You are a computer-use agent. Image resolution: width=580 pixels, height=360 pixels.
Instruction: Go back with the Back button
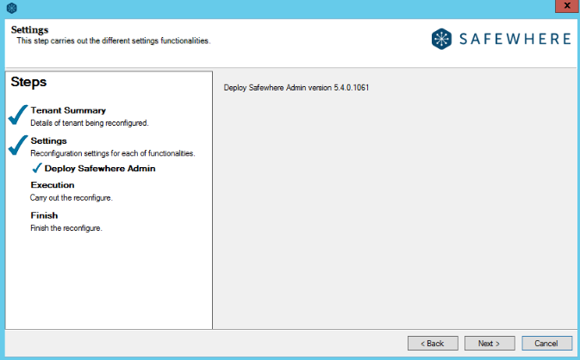433,343
